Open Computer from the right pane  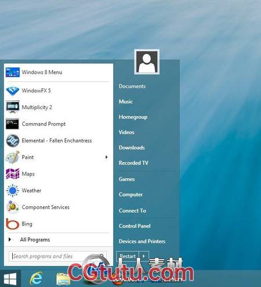130,195
